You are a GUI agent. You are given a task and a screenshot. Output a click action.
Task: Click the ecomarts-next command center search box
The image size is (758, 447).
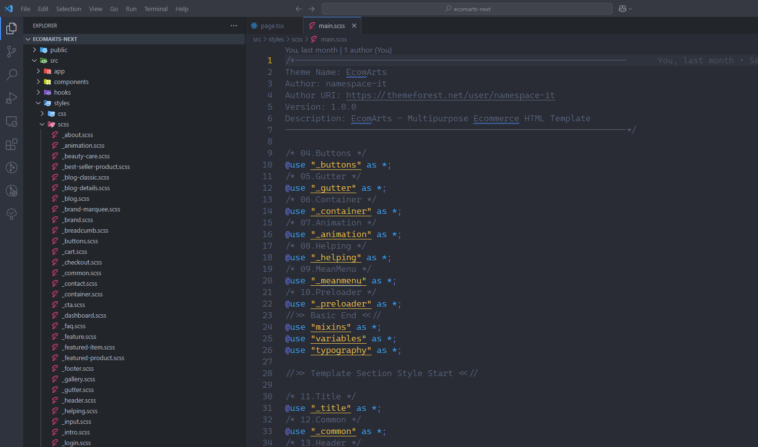(467, 9)
